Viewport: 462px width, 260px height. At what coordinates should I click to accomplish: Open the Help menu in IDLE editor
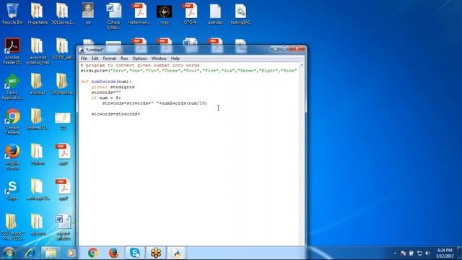coord(175,58)
